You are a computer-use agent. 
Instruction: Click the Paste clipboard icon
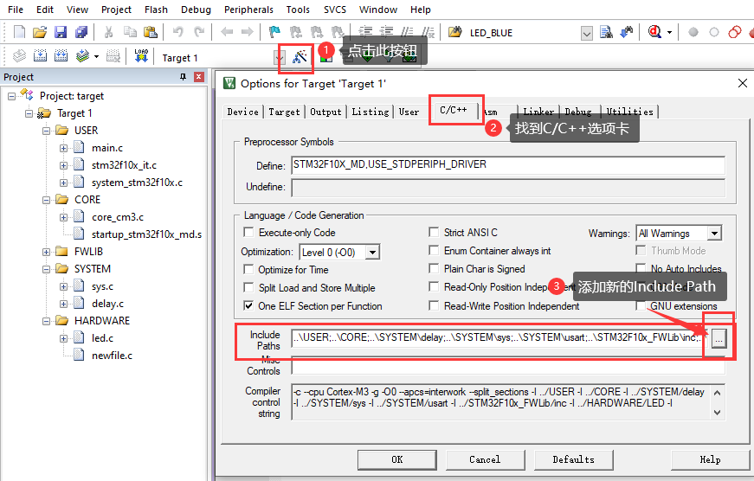coord(151,32)
